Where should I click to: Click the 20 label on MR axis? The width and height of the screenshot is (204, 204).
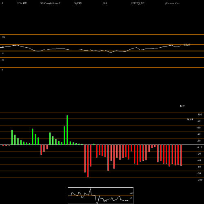click(x=199, y=141)
